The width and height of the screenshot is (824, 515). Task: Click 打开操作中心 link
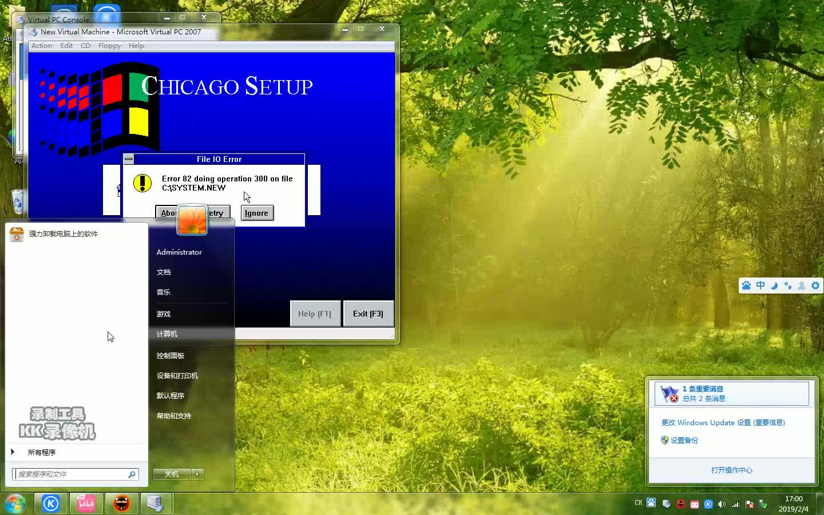(732, 470)
